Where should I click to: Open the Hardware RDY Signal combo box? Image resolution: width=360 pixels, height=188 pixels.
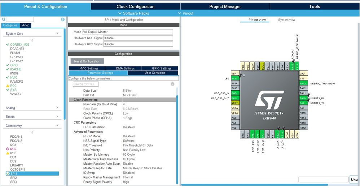[x=138, y=44]
